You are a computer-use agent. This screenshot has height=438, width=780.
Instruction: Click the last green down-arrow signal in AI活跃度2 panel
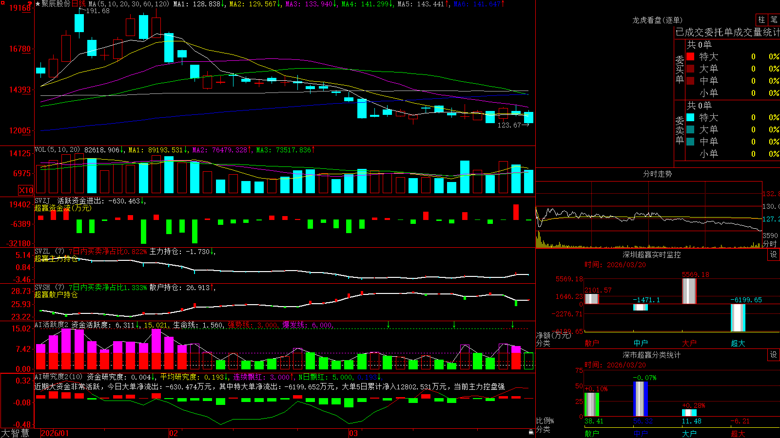(x=512, y=325)
